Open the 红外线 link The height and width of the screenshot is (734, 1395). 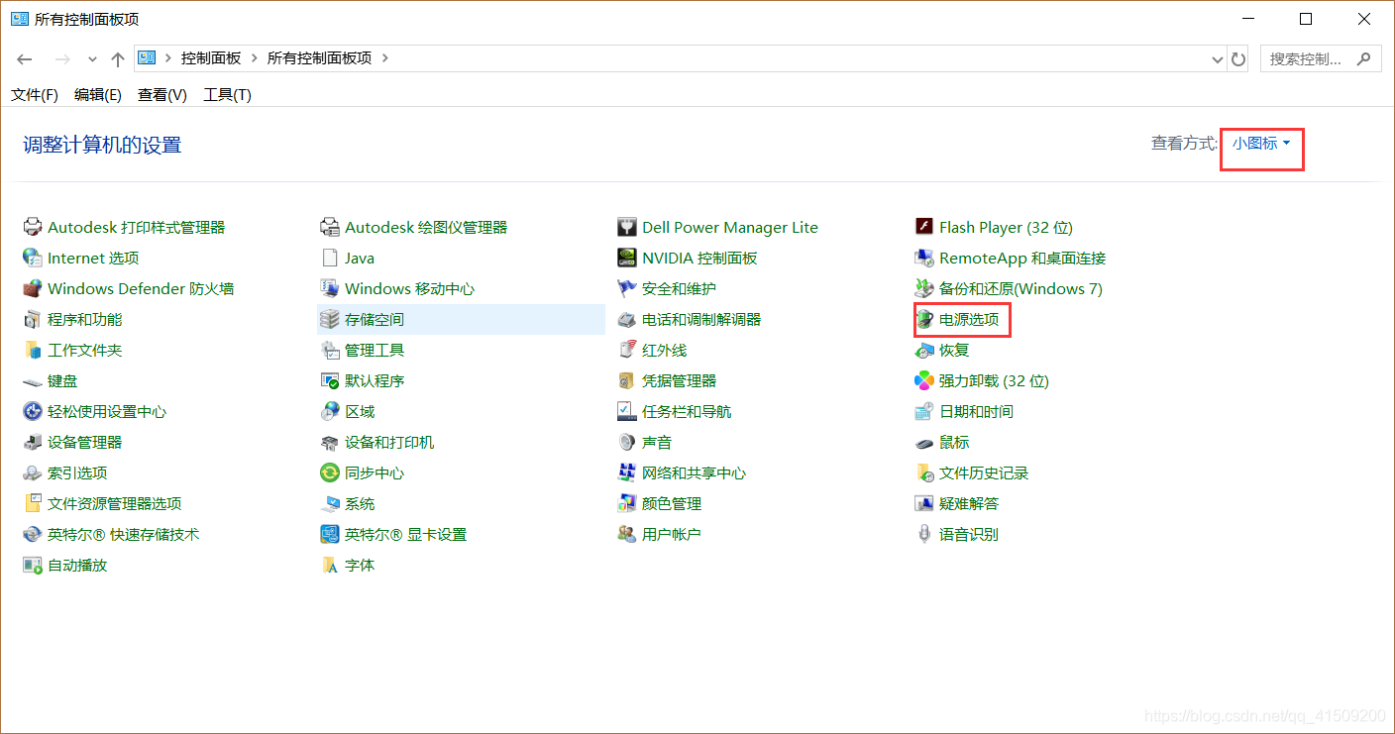(664, 350)
